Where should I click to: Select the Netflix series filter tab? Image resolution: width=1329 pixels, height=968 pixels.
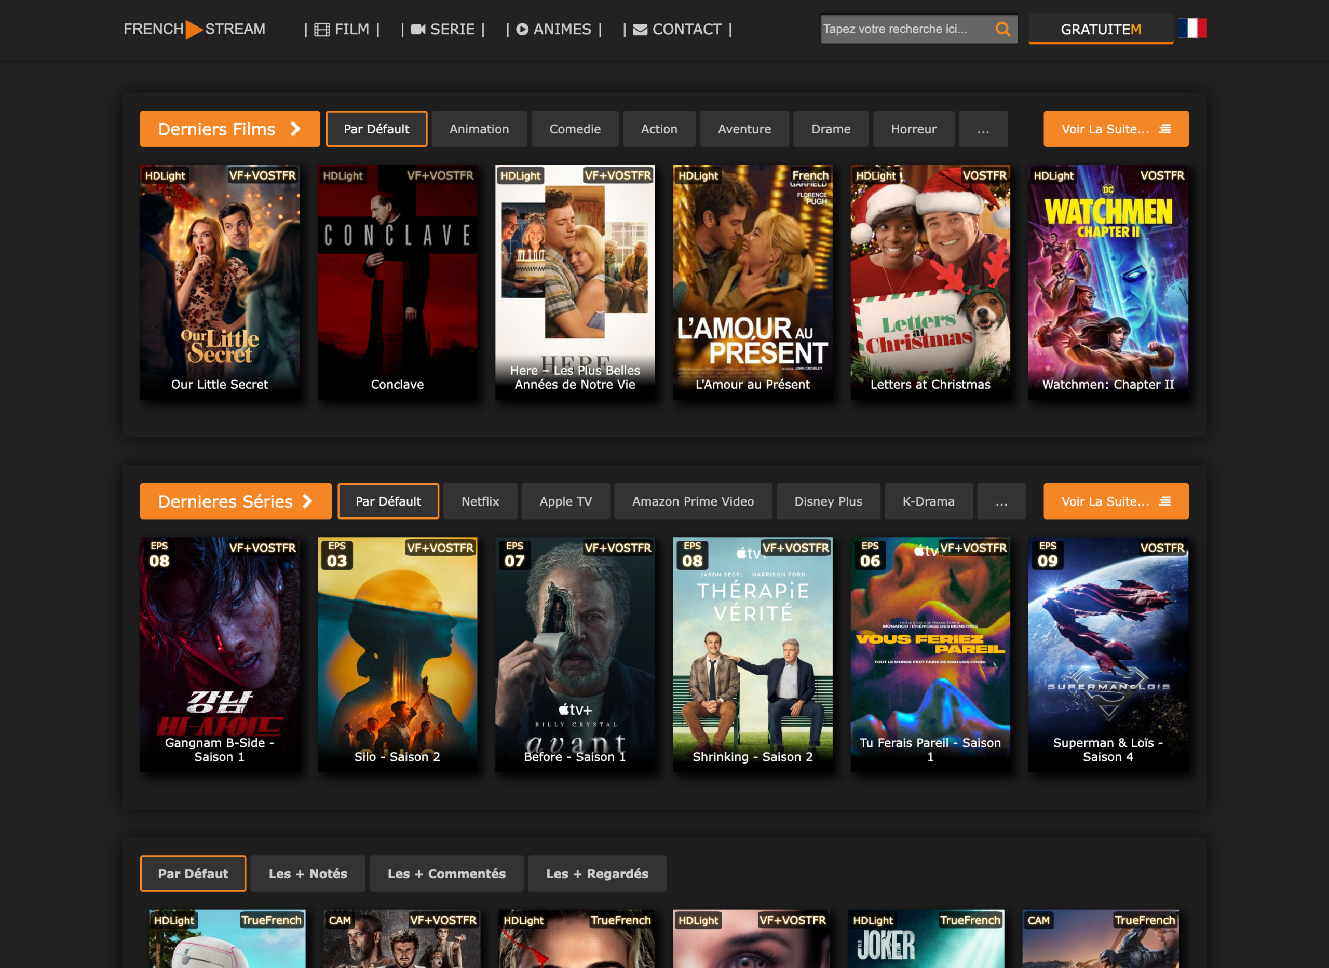point(480,501)
